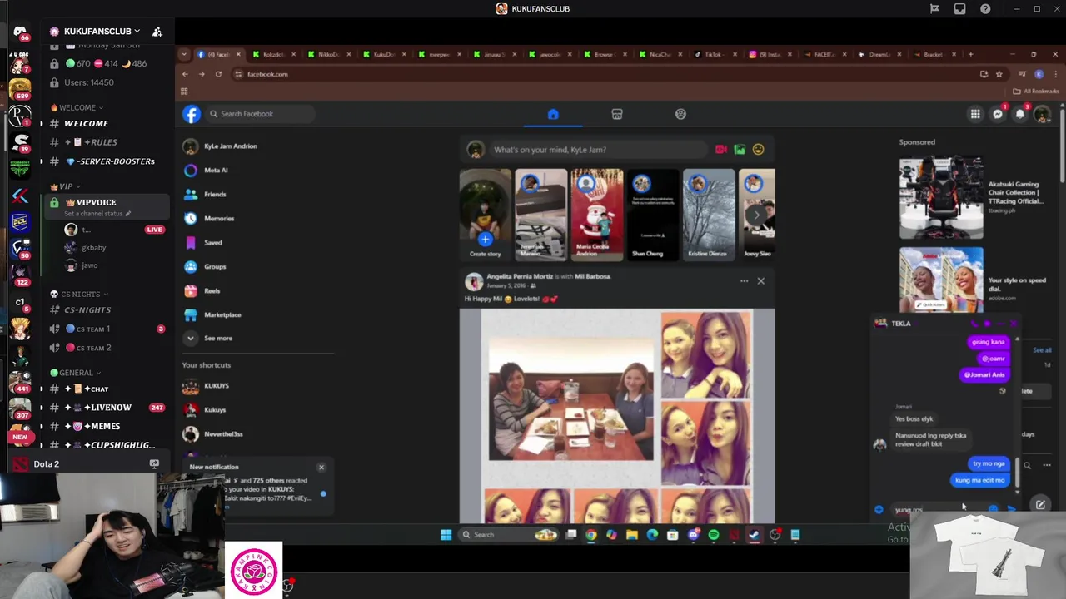This screenshot has width=1066, height=599.
Task: Collapse the GENERAL channel category
Action: pyautogui.click(x=76, y=373)
